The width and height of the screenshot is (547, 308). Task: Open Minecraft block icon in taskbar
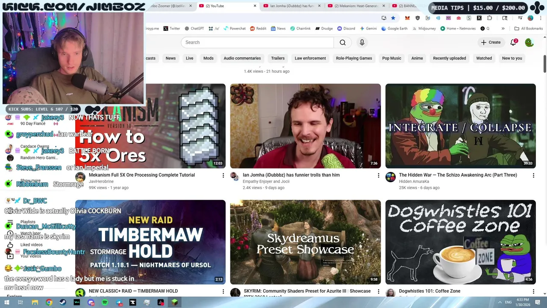point(175,302)
